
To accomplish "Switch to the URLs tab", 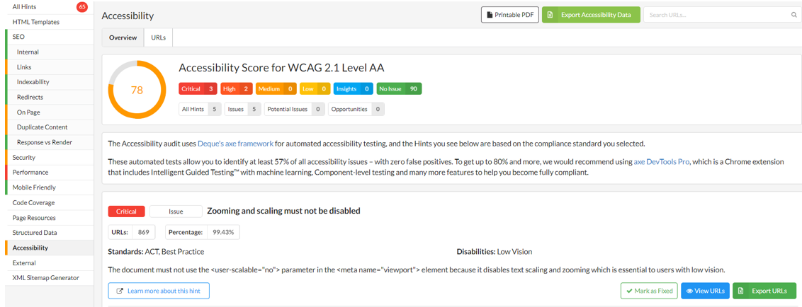I will click(x=158, y=37).
